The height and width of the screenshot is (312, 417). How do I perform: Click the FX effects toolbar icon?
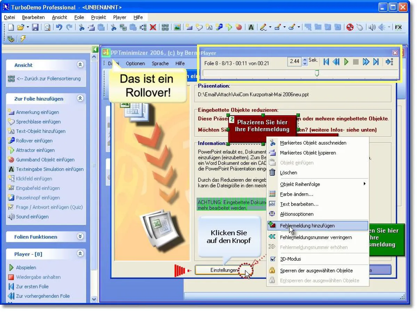pos(398,27)
